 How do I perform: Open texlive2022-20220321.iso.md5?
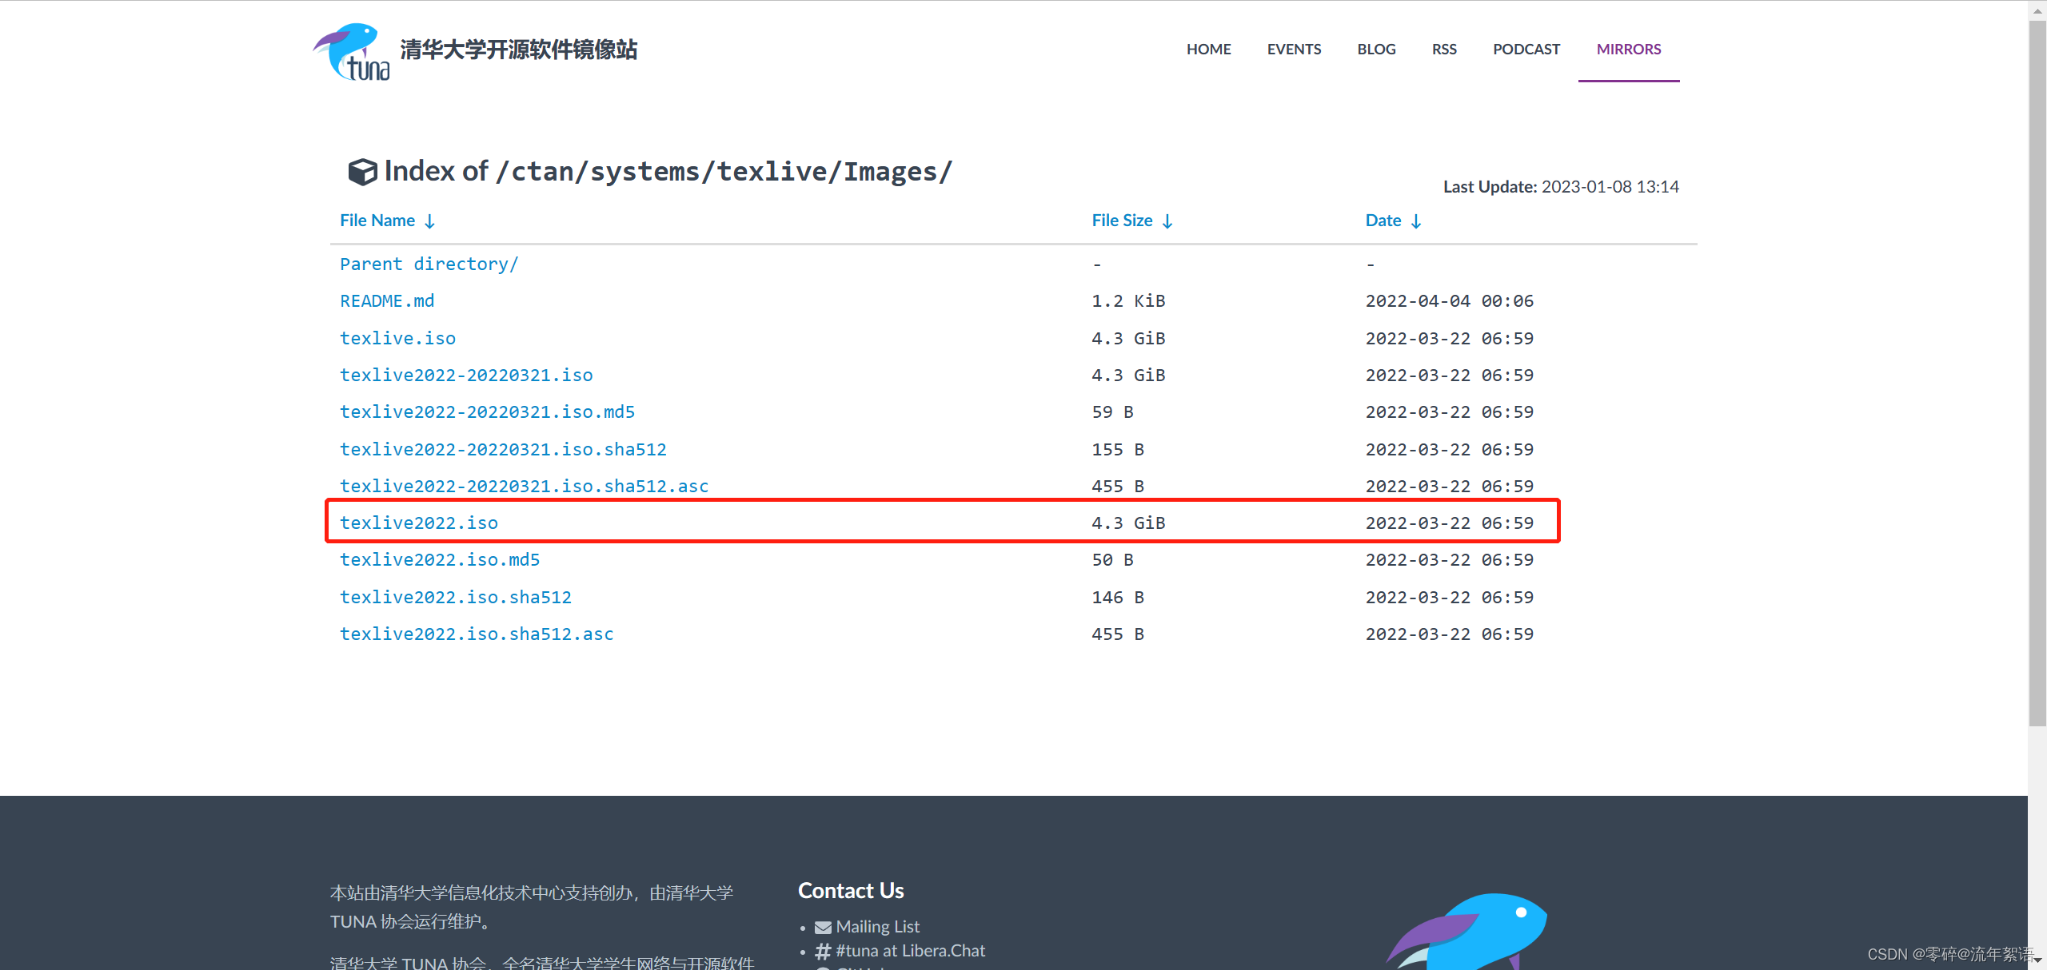point(487,412)
